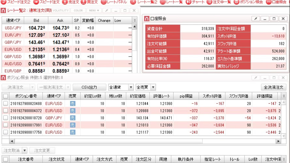Screen dimensions: 290x163
Task: Click the positions table scroll right arrow
Action: (x=278, y=141)
